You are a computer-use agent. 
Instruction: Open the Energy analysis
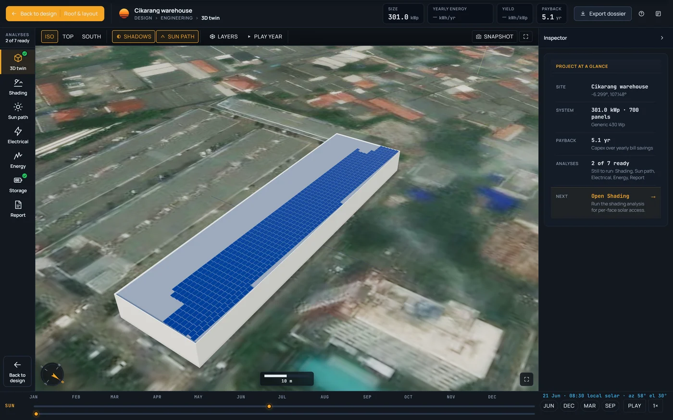pyautogui.click(x=18, y=160)
